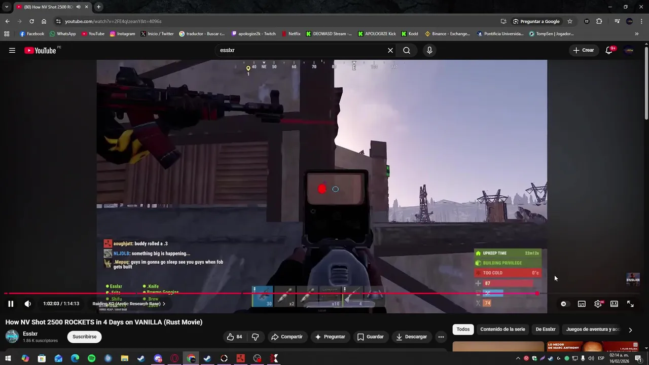Open tab search dropdown arrow
Screen dimensions: 649x365
pyautogui.click(x=7, y=7)
